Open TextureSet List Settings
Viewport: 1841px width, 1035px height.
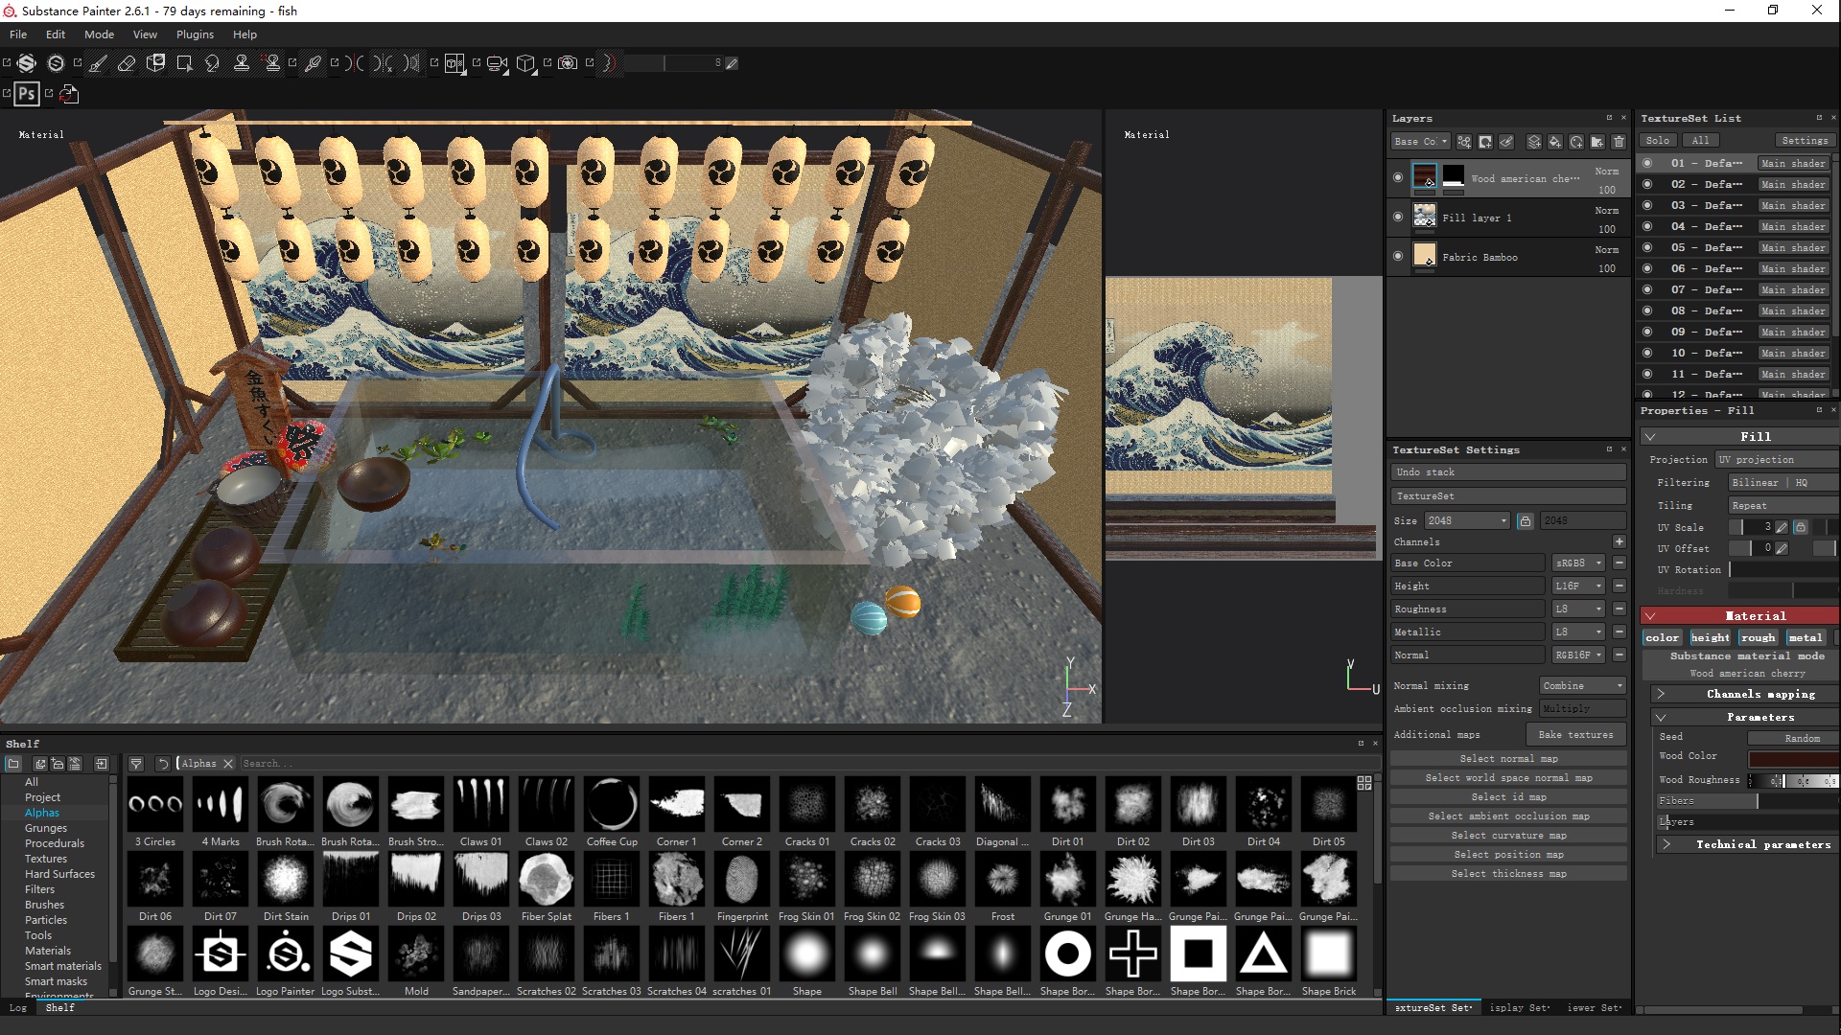[1805, 141]
